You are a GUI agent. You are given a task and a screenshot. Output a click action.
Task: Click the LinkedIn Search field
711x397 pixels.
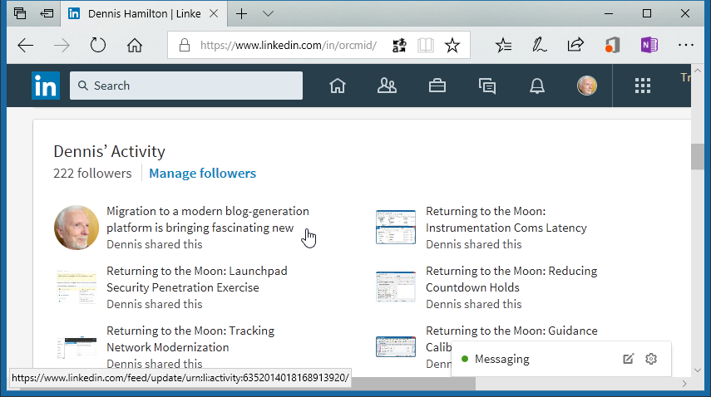(186, 86)
